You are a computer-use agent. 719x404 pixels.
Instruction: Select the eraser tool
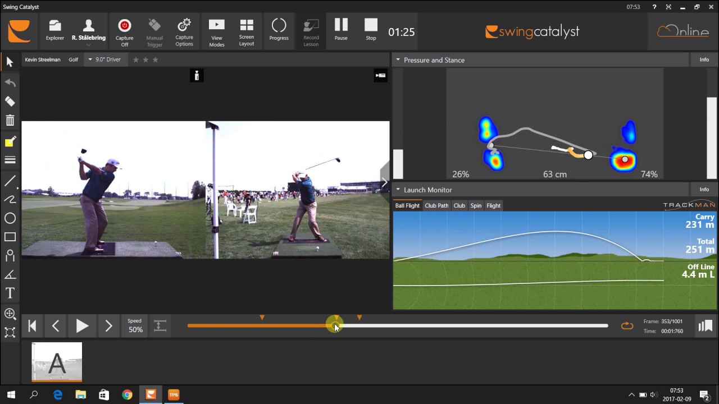(x=10, y=102)
